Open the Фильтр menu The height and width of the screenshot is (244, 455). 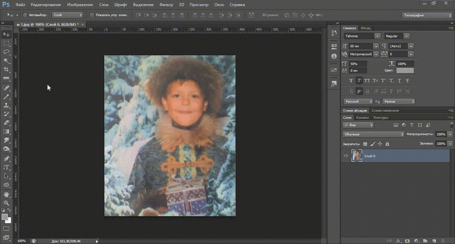pyautogui.click(x=166, y=5)
